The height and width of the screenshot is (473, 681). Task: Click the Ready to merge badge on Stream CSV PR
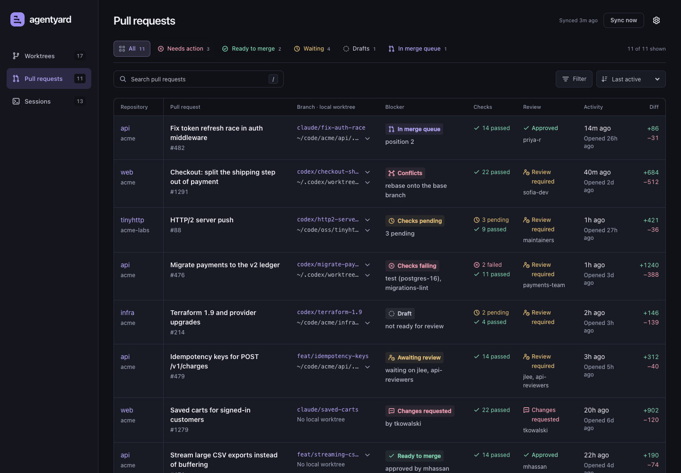click(414, 456)
